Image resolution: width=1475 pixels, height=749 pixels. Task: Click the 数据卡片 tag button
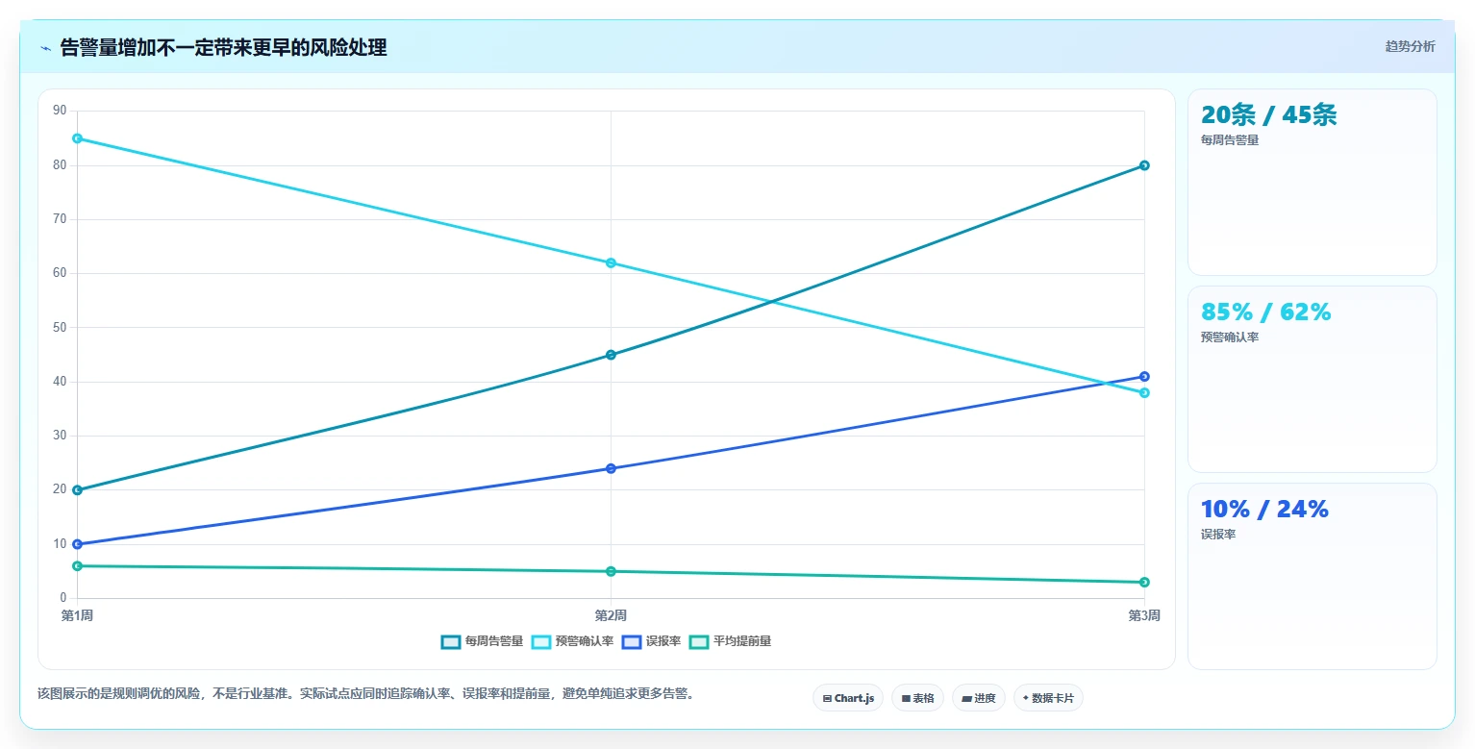coord(1048,698)
